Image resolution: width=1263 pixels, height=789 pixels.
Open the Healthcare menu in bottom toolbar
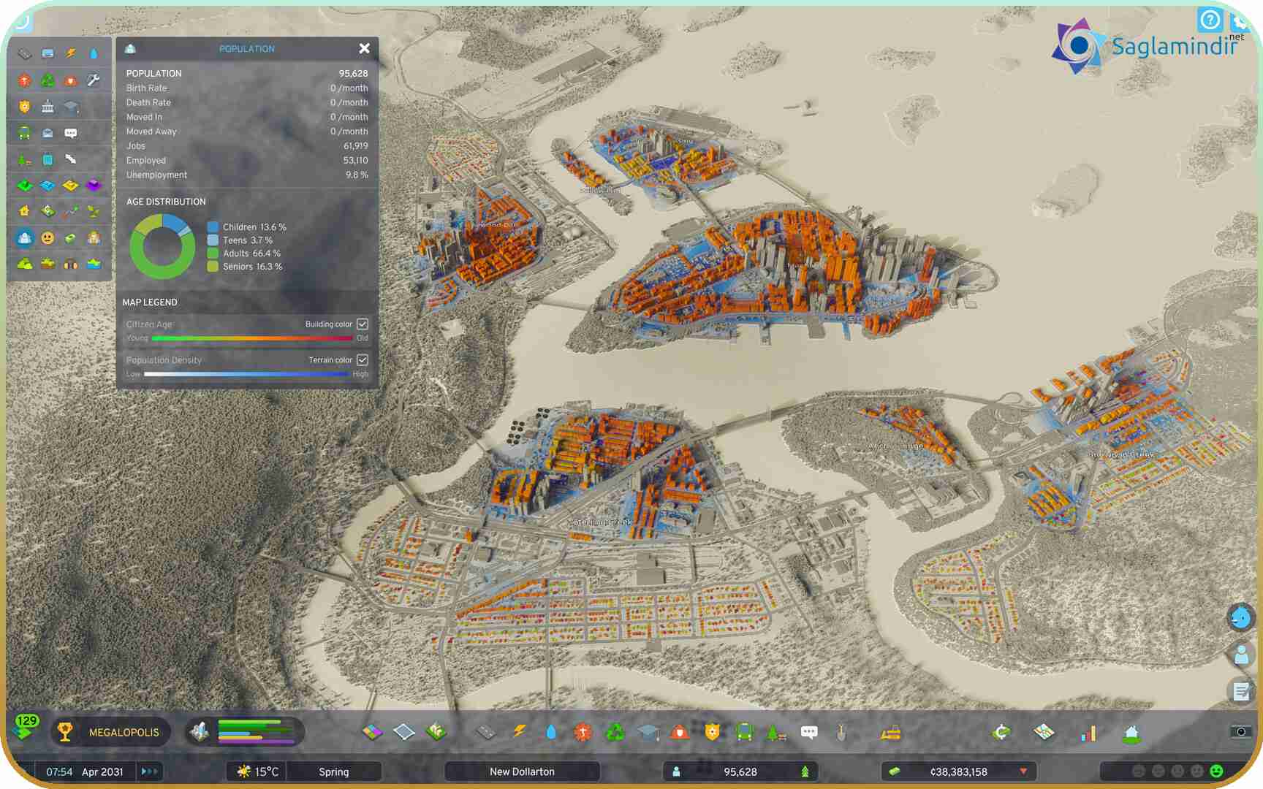[x=583, y=731]
